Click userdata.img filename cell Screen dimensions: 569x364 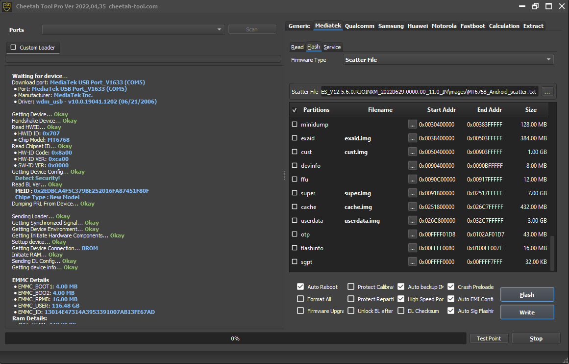[362, 221]
